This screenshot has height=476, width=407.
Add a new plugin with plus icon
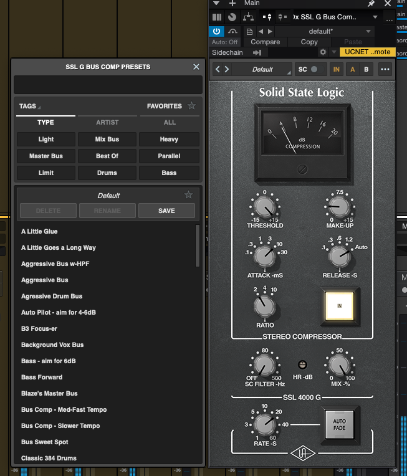point(232,3)
